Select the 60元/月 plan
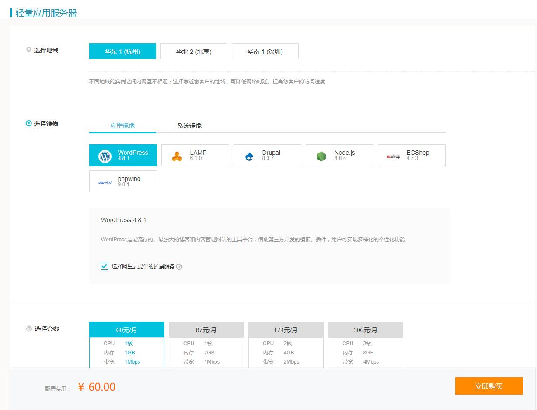Screen dimensions: 537x410 (x=127, y=330)
